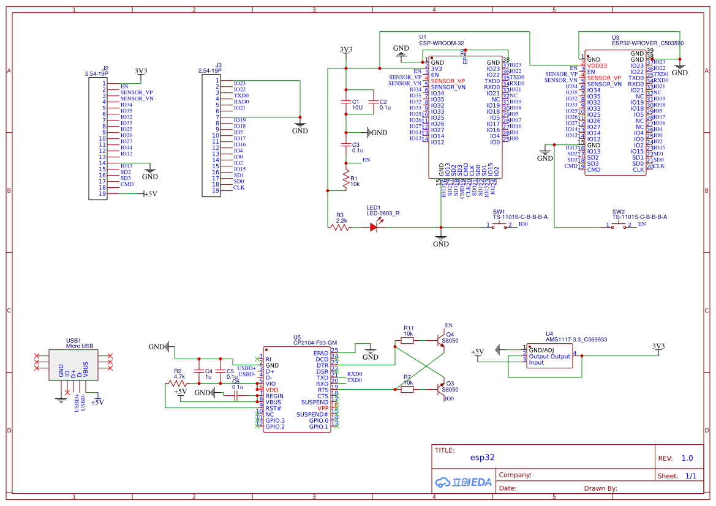Image resolution: width=716 pixels, height=506 pixels.
Task: Select the 'SENSOR_VP' net label on J2
Action: tap(137, 92)
